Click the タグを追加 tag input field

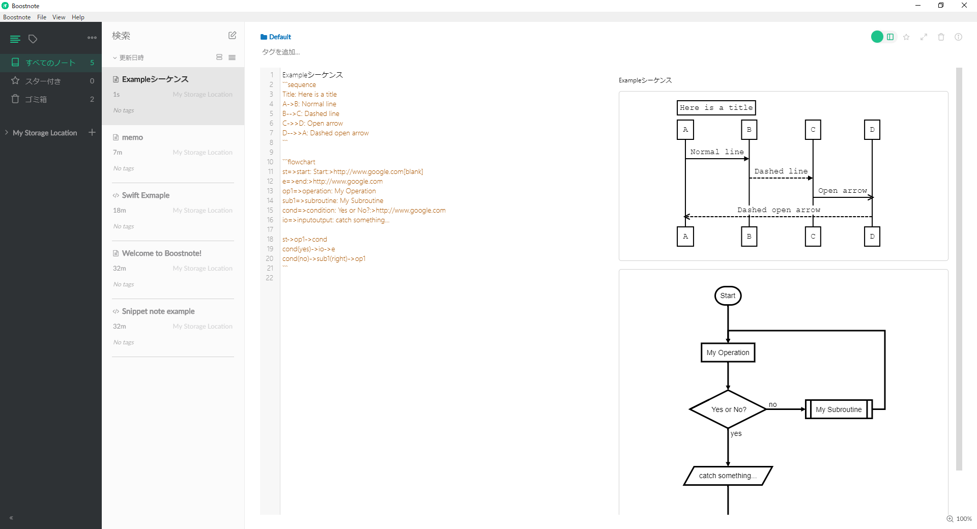click(x=281, y=52)
